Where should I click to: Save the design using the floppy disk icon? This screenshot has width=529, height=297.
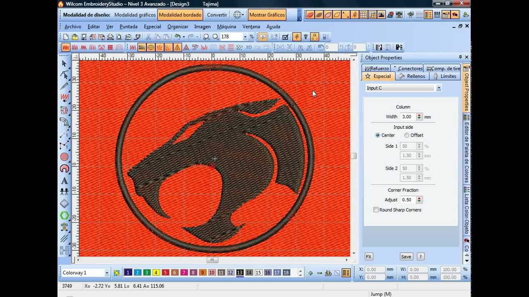coord(84,37)
